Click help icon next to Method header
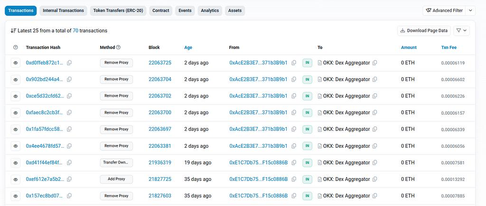Screen dimensions: 486x206 pos(119,47)
